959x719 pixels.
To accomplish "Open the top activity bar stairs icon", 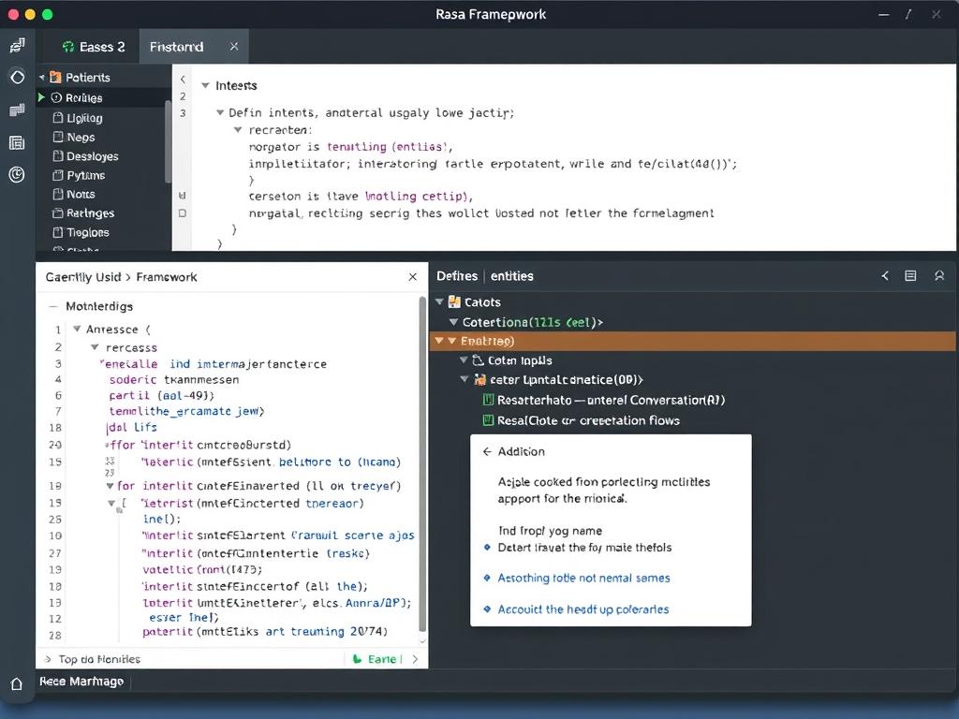I will point(17,45).
